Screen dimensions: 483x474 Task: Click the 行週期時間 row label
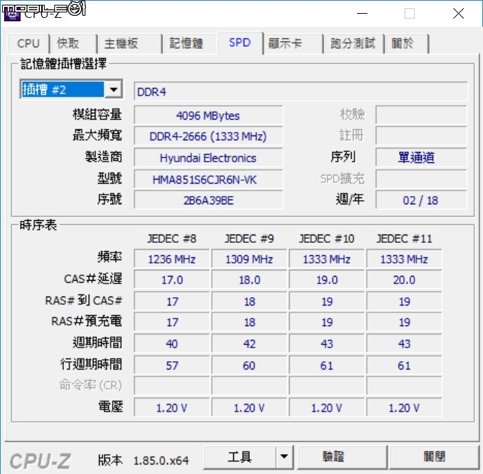pyautogui.click(x=92, y=364)
